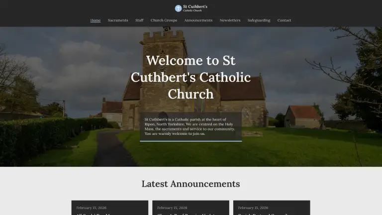Click the Welcome to St Cuthbert's heading
Screen dimensions: 382x215
click(191, 77)
